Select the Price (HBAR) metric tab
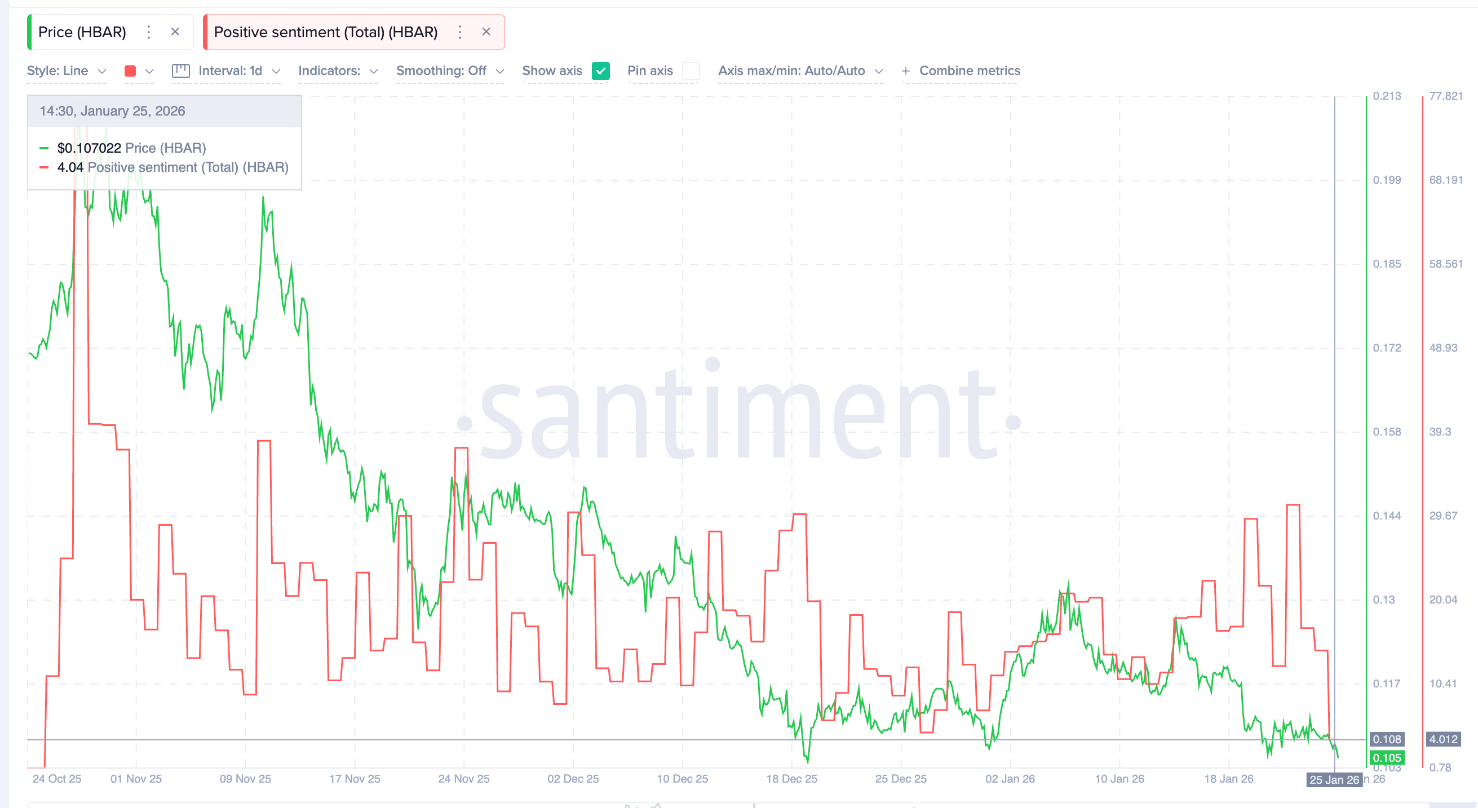This screenshot has width=1478, height=808. click(x=82, y=32)
